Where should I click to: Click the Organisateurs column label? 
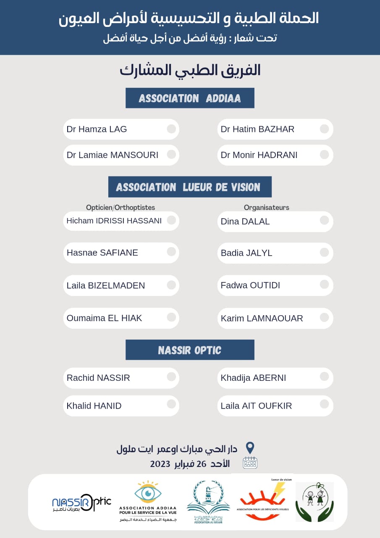pos(267,207)
